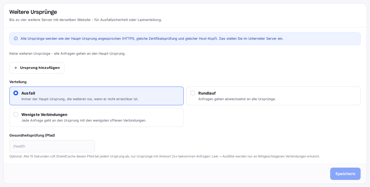Choose the Rundlauf radio option
The image size is (370, 187).
click(193, 93)
